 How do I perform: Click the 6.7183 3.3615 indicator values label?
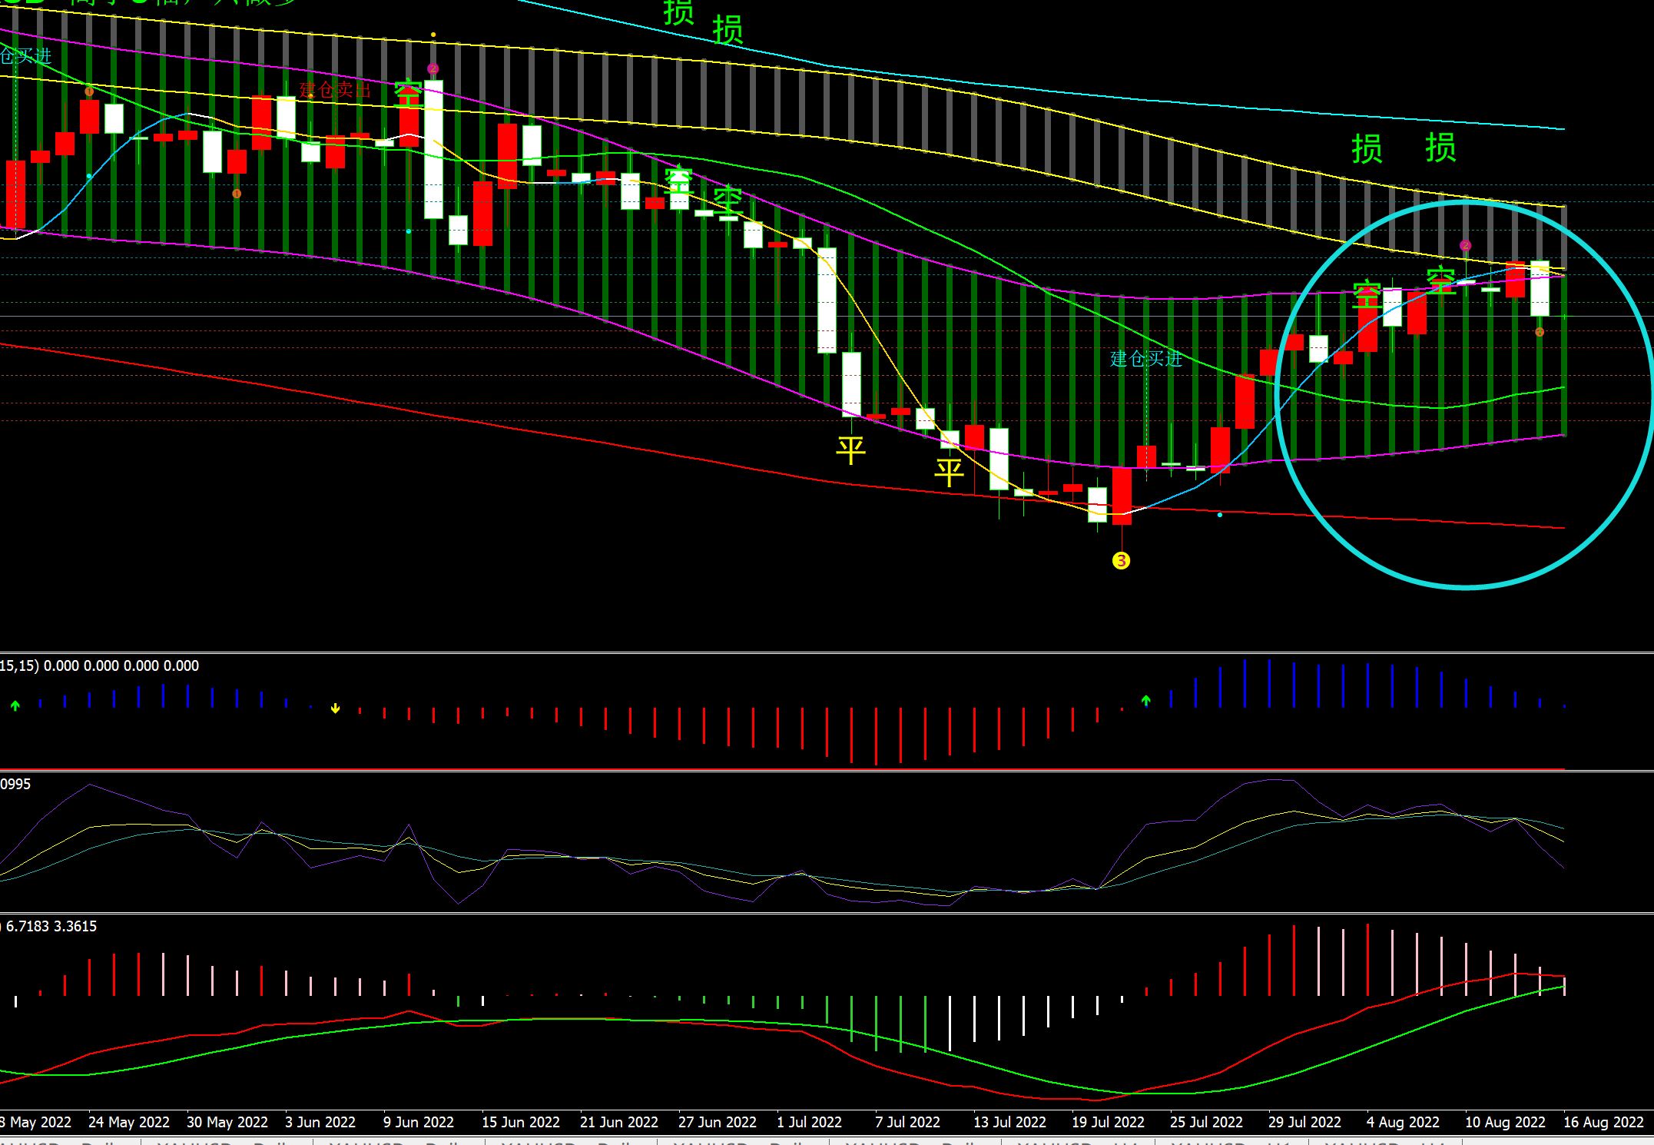[x=51, y=926]
